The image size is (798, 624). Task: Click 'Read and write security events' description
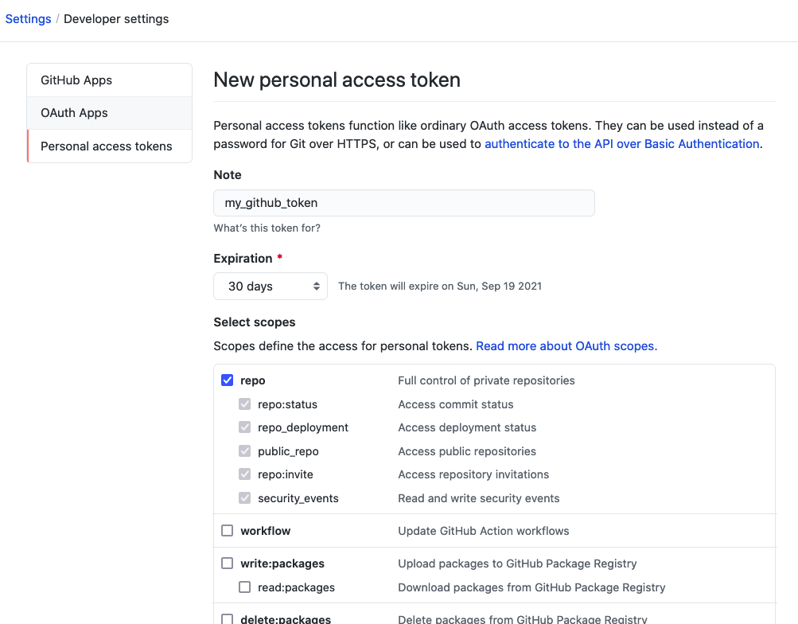[x=478, y=498]
